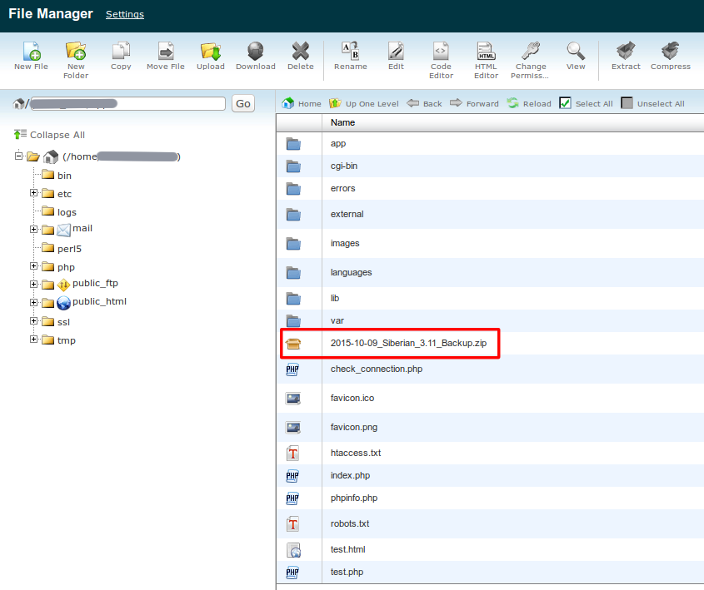704x590 pixels.
Task: Select htaccess.txt file
Action: pyautogui.click(x=490, y=453)
